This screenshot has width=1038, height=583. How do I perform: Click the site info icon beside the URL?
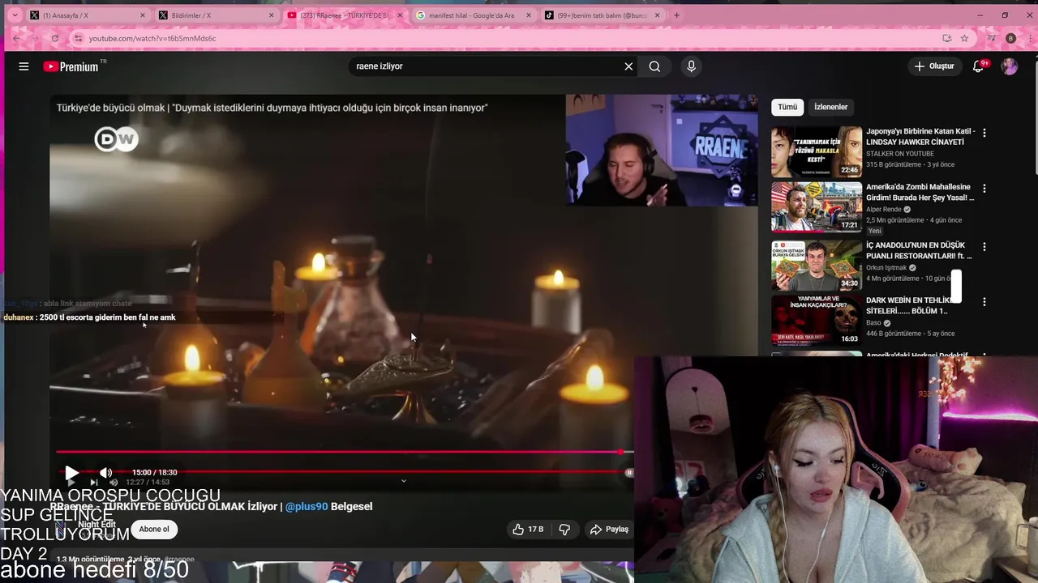(78, 38)
